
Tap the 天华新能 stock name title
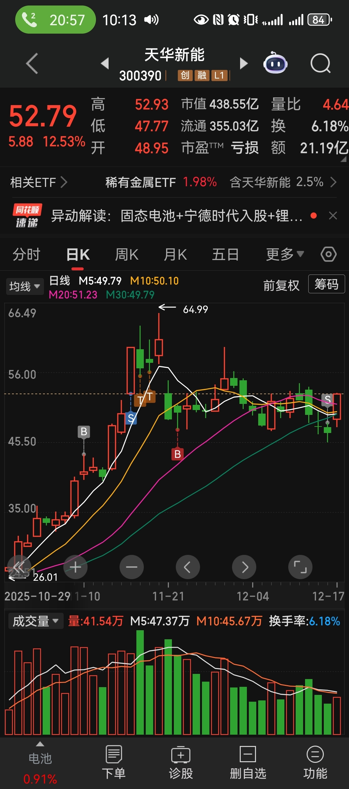pos(174,54)
